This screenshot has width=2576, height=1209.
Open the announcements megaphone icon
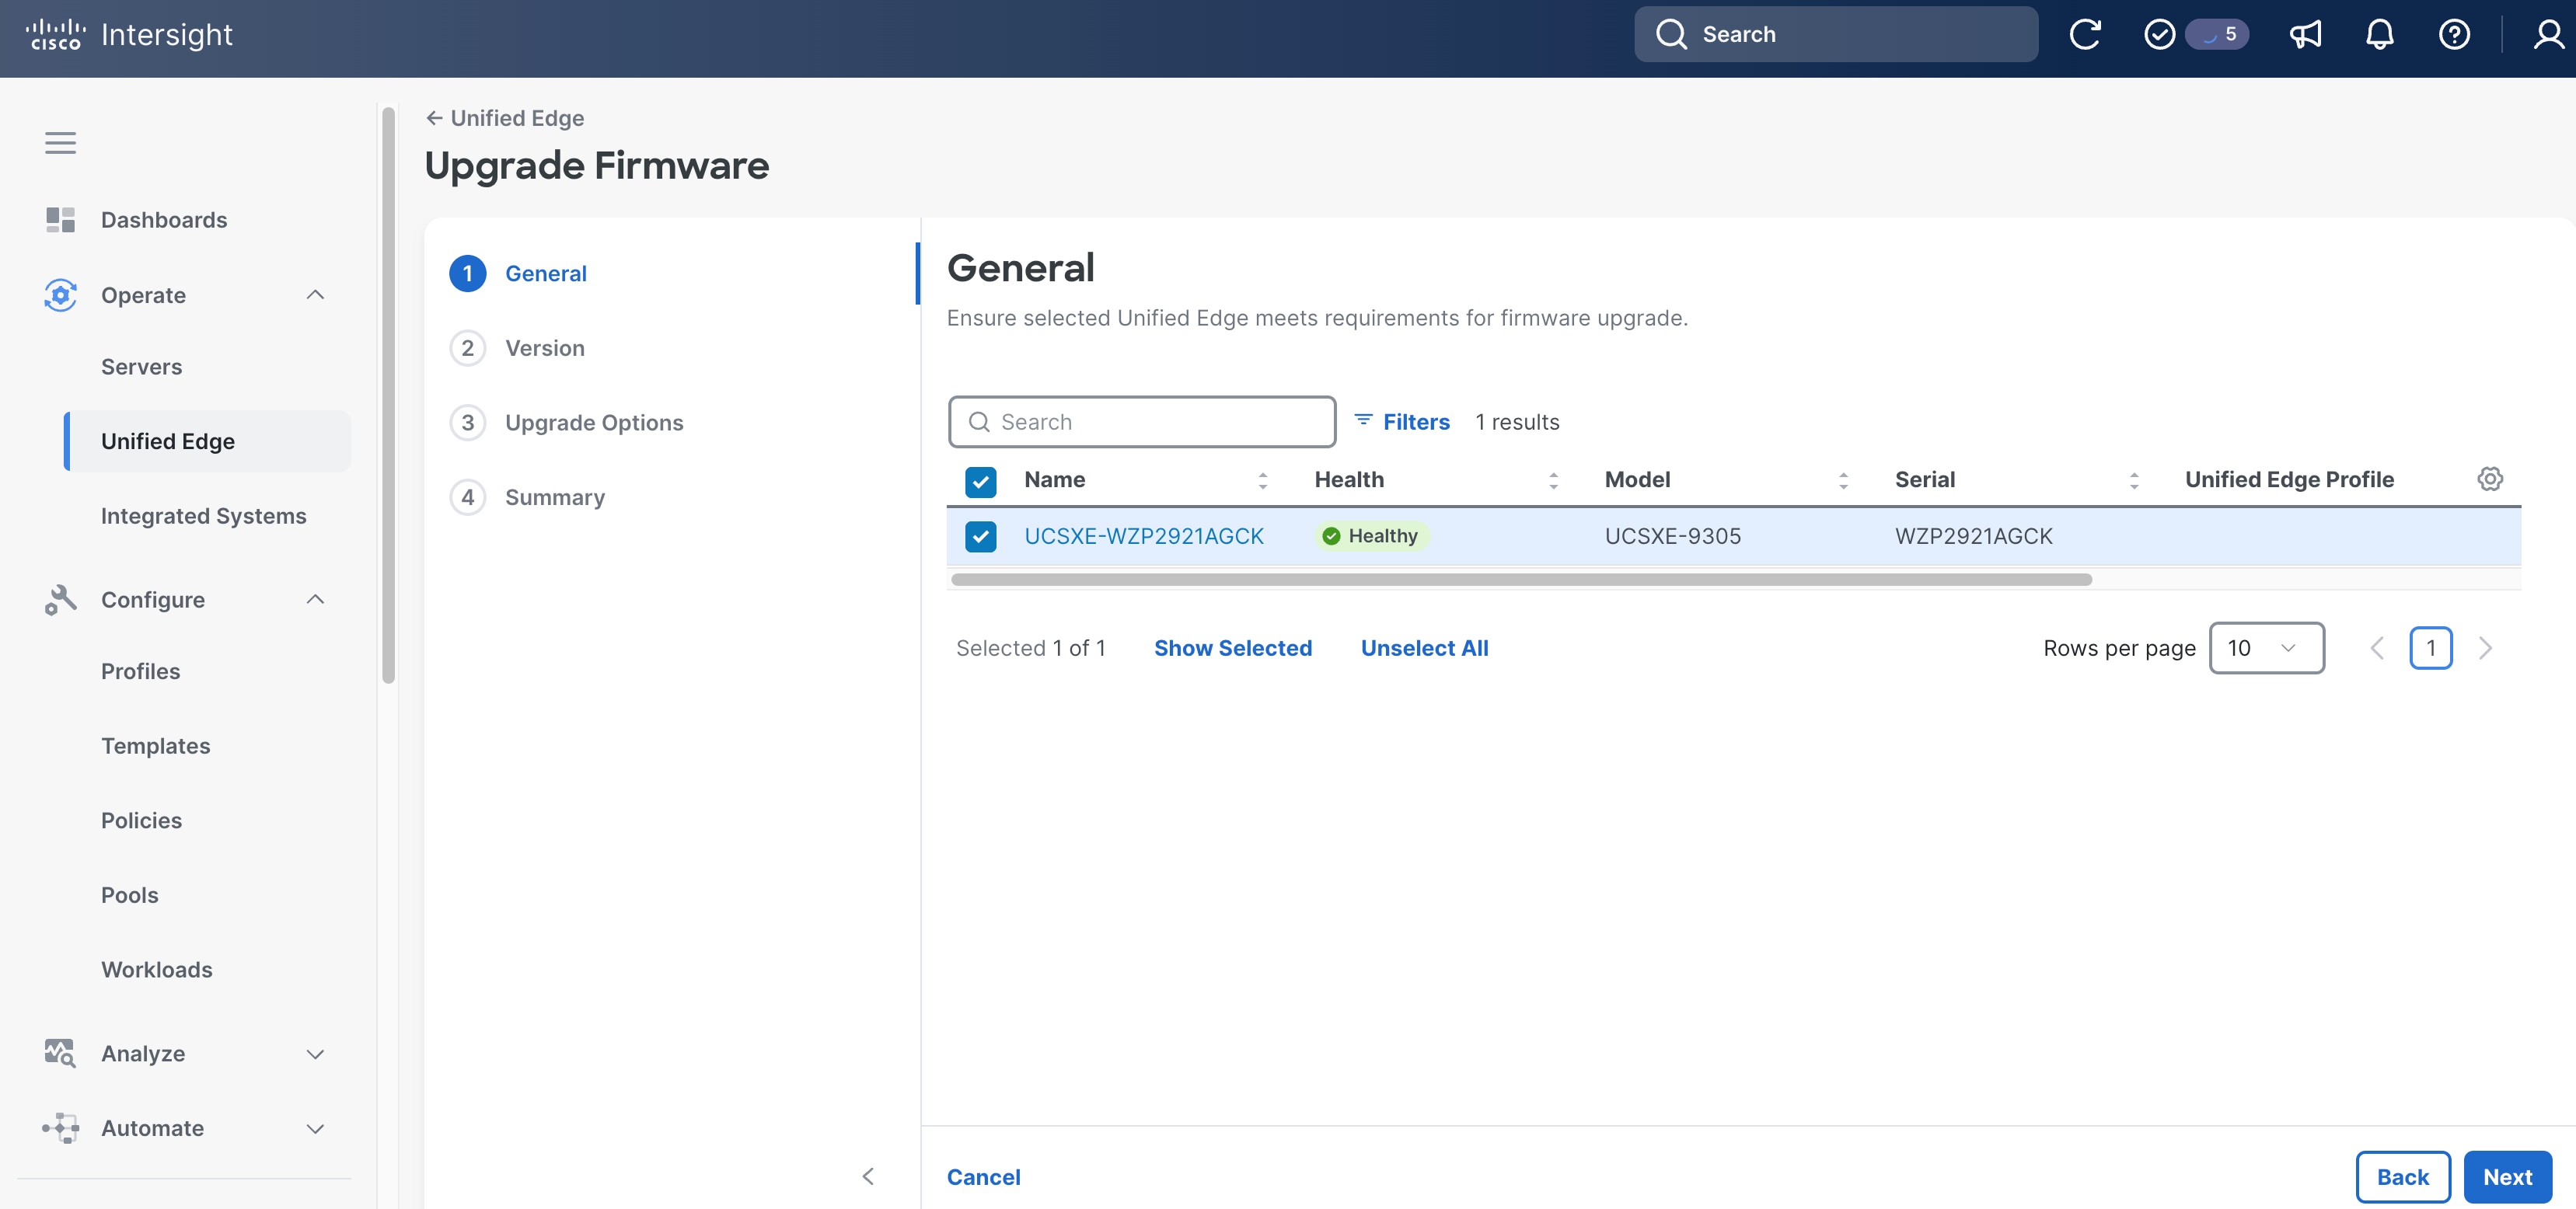click(x=2305, y=34)
